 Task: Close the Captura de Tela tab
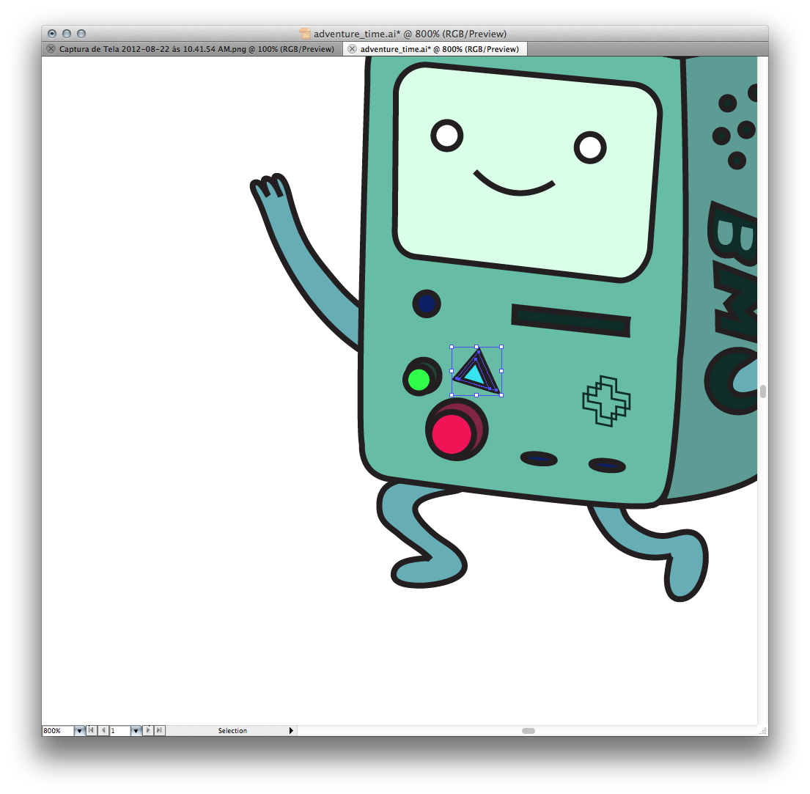51,49
